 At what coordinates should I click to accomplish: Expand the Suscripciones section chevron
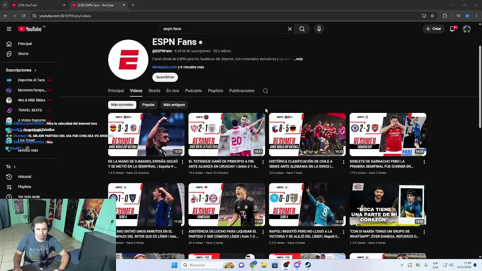click(x=35, y=70)
